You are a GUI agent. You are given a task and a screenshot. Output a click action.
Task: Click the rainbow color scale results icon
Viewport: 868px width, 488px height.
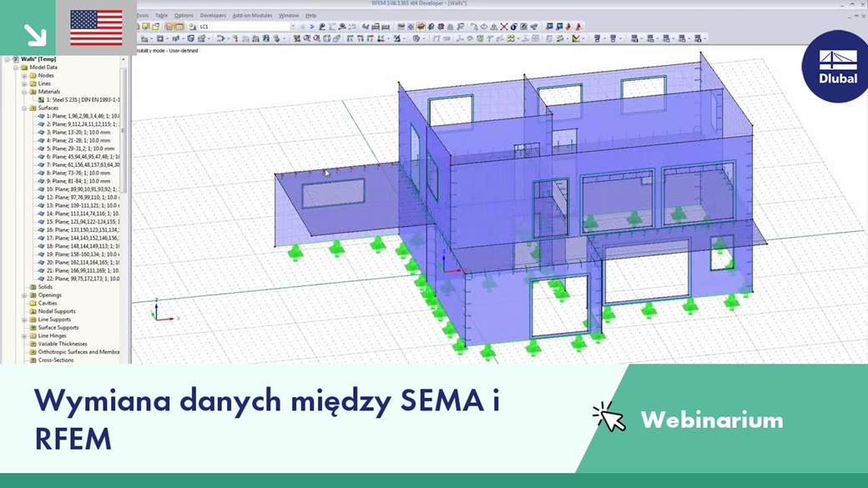coord(576,38)
